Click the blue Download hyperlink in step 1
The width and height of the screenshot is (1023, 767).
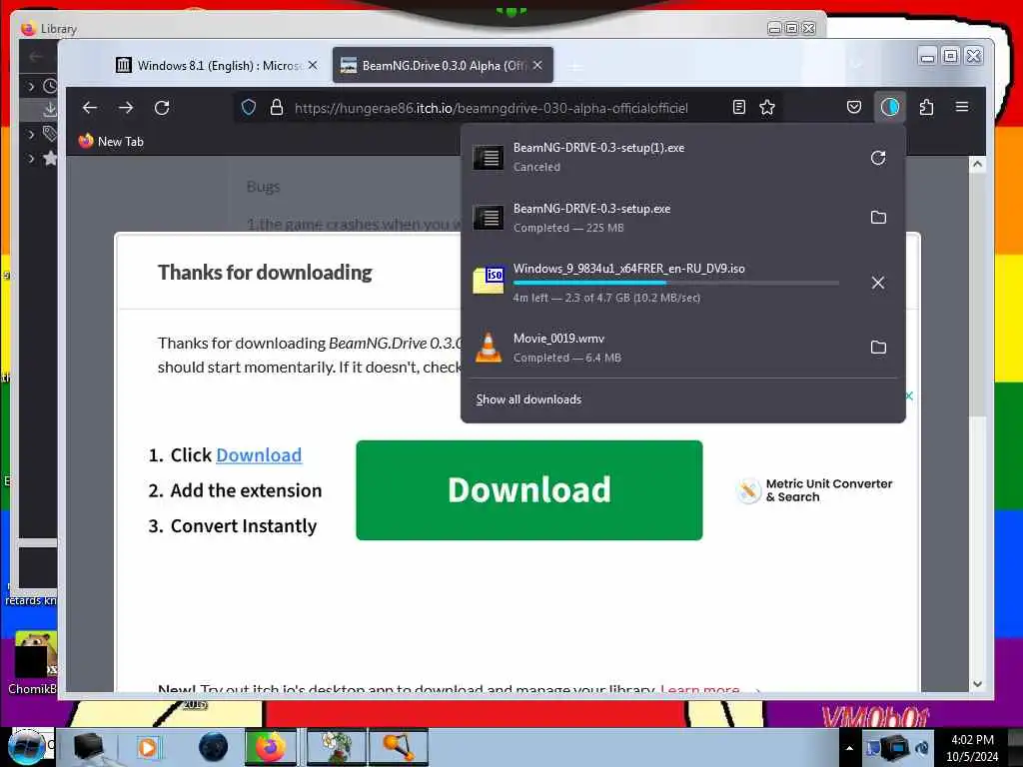[259, 455]
